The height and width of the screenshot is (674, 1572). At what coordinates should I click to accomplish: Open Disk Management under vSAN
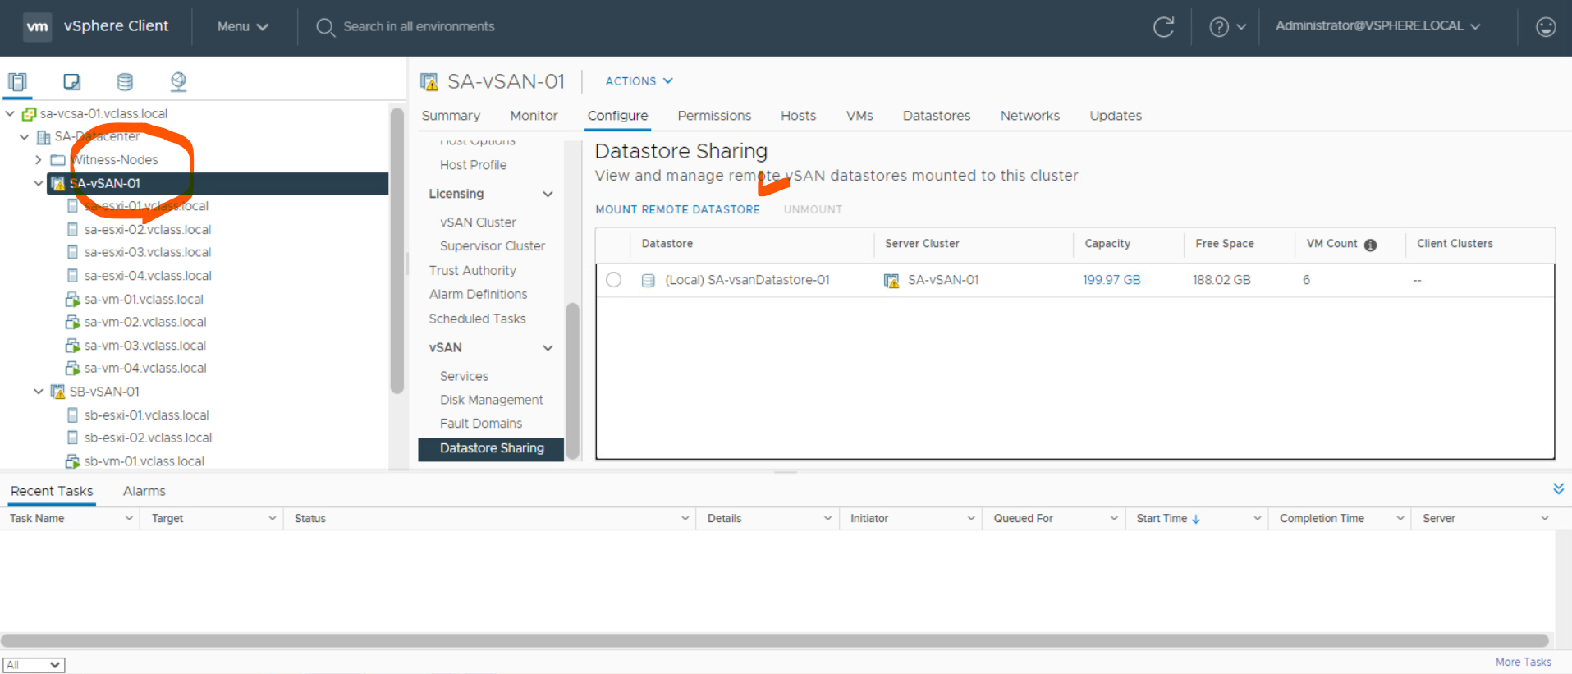(491, 400)
